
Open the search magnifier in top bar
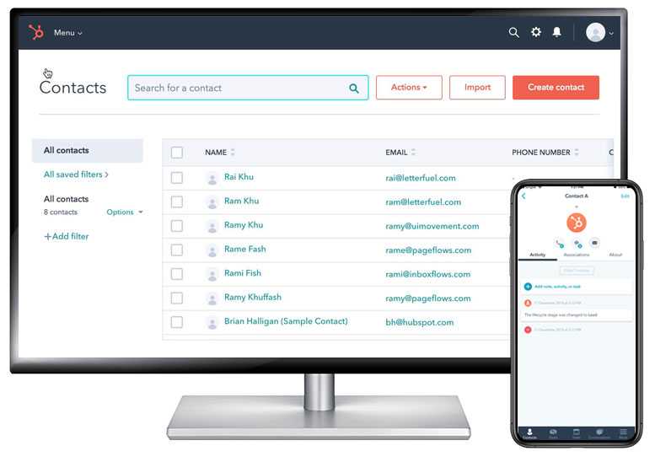[513, 32]
